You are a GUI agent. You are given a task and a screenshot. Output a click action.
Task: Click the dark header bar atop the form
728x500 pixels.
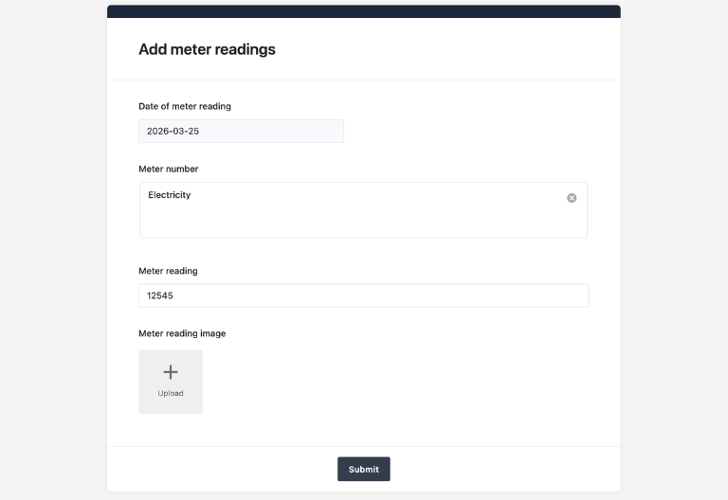coord(363,11)
